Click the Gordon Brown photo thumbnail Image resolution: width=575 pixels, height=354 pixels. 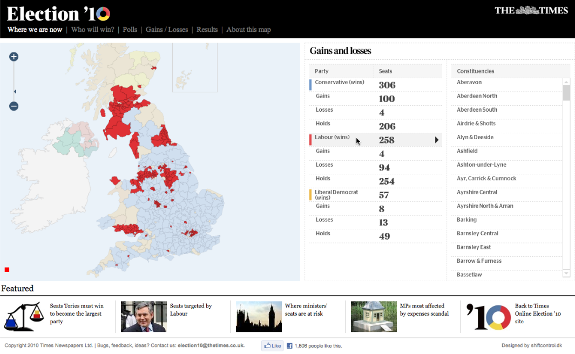[144, 317]
